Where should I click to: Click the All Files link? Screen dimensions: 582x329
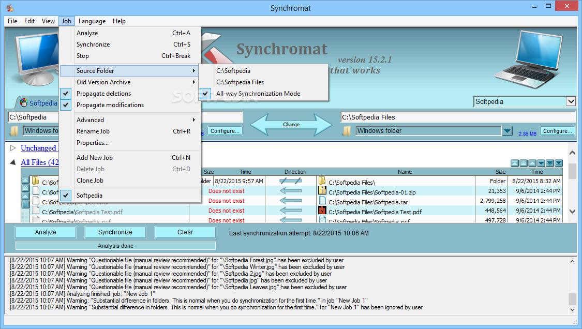40,162
